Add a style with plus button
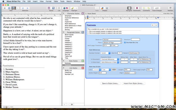Image resolution: width=176 pixels, height=110 pixels. click(64, 104)
